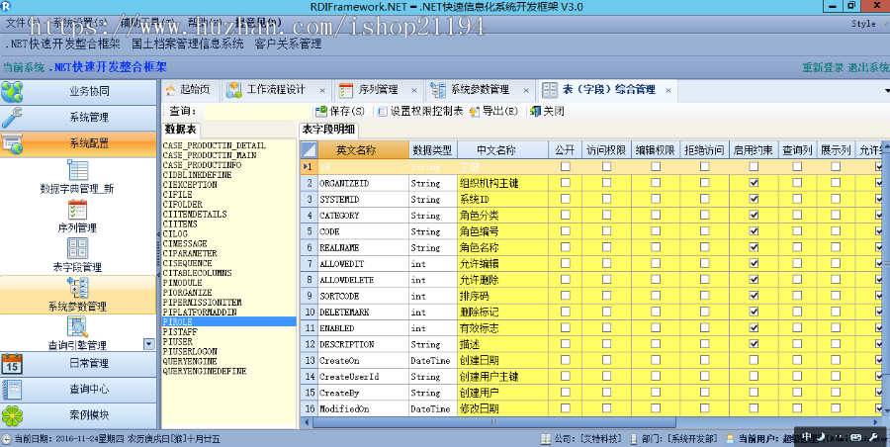Switch to 客户关系管理 menu

point(288,44)
